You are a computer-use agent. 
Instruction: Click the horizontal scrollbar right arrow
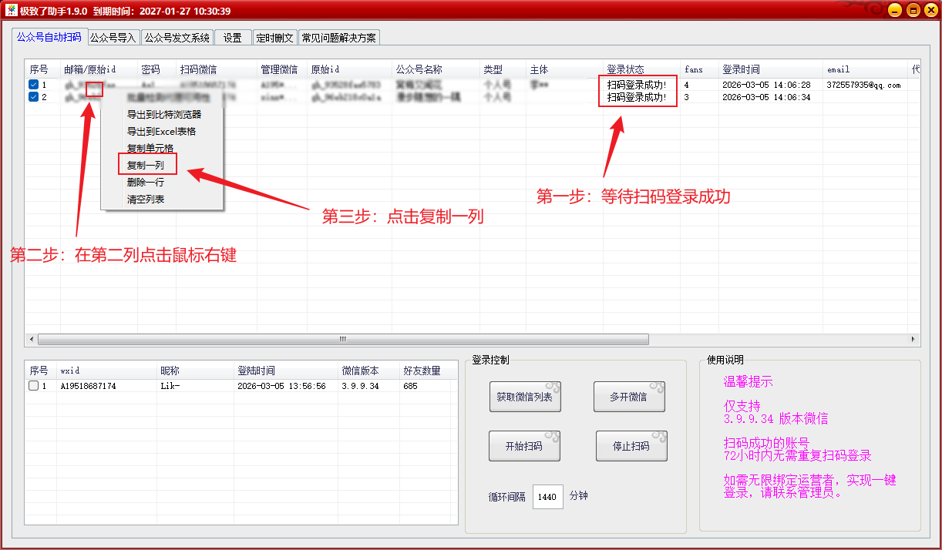(x=913, y=339)
